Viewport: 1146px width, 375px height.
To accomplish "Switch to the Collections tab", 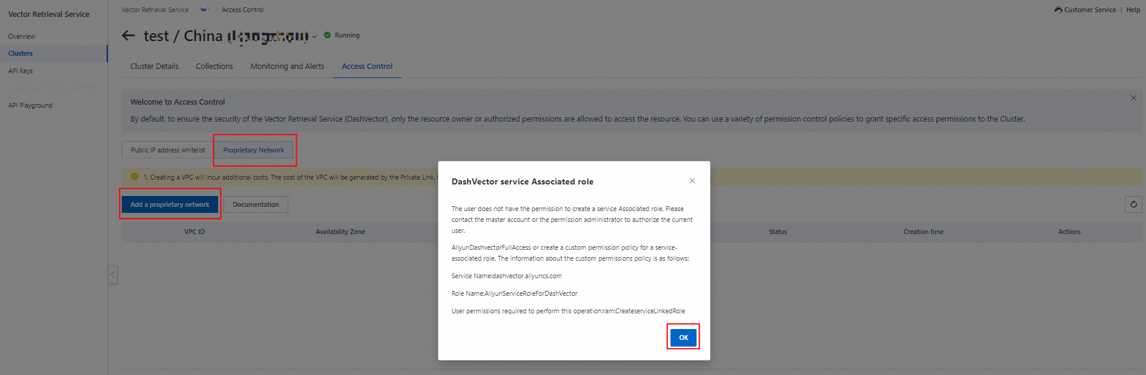I will tap(214, 67).
